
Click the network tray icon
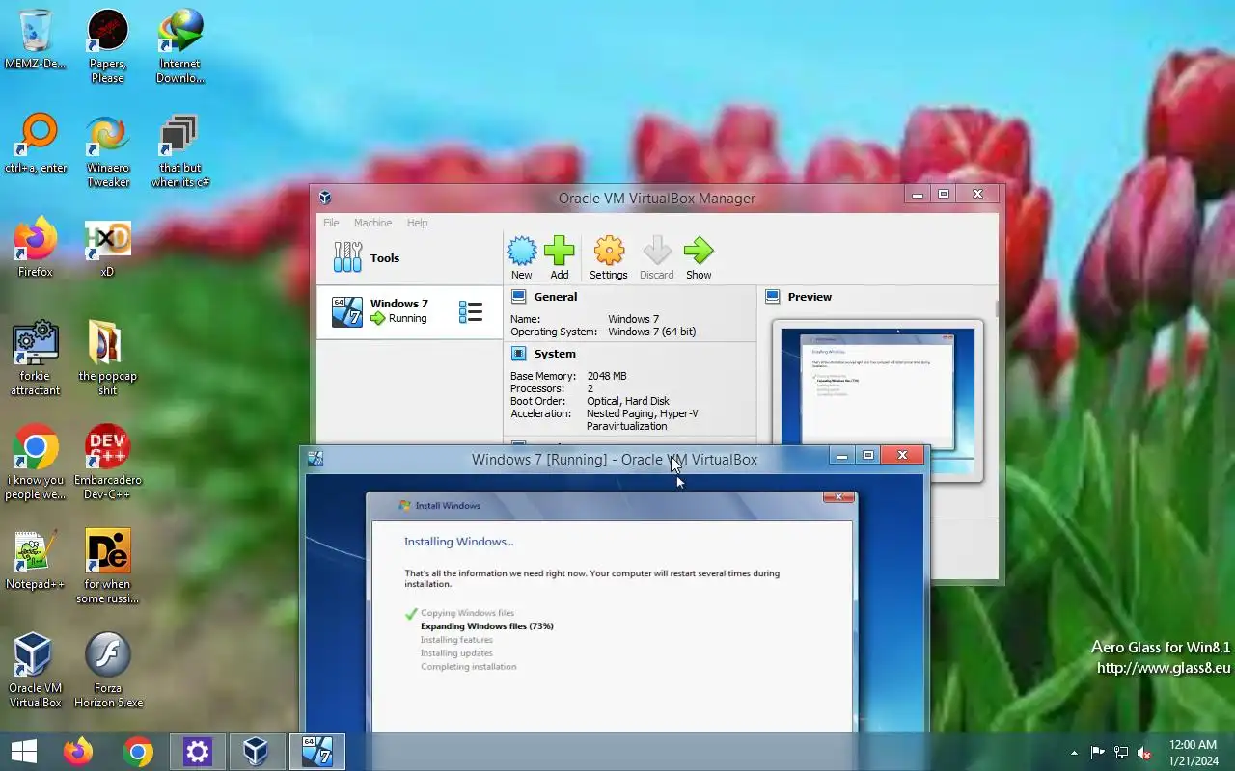pyautogui.click(x=1121, y=753)
